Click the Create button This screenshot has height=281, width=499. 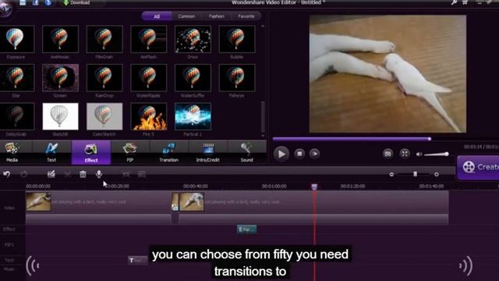pos(478,167)
